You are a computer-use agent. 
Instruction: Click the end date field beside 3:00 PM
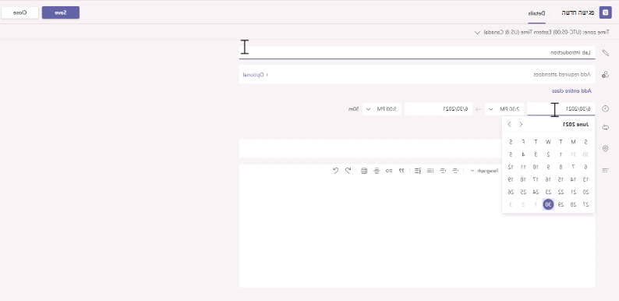tap(438, 108)
